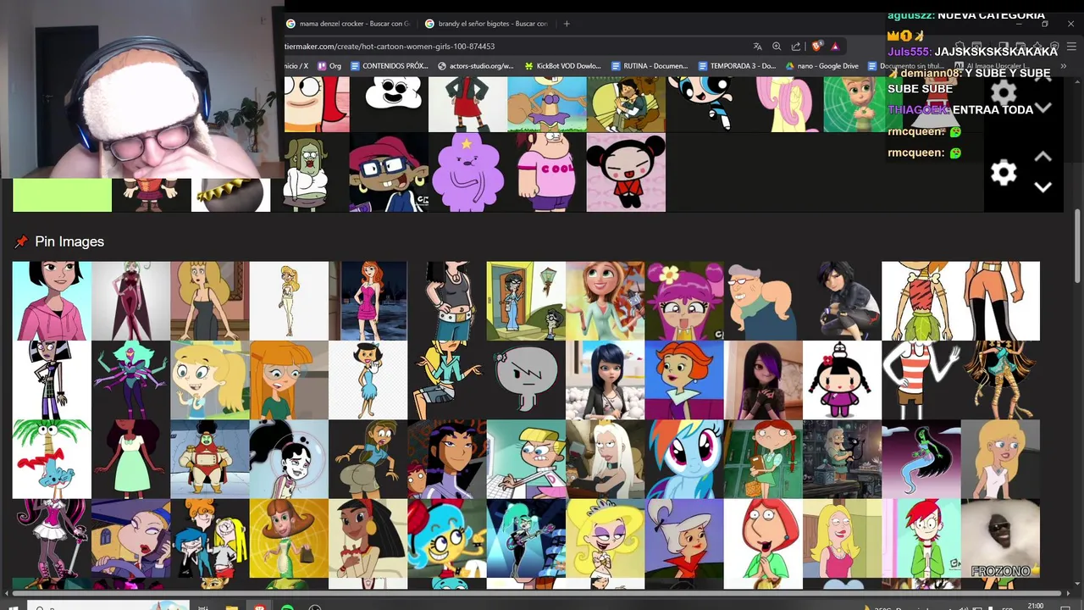Pick the masked wrestler in red trunks image

click(210, 459)
